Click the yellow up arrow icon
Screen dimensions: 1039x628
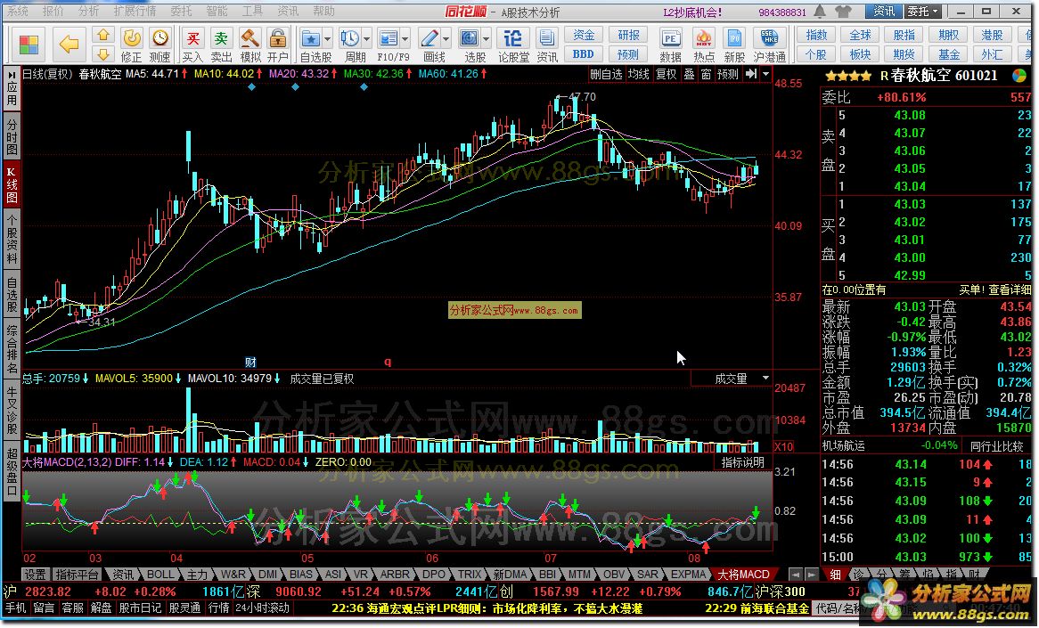[102, 35]
